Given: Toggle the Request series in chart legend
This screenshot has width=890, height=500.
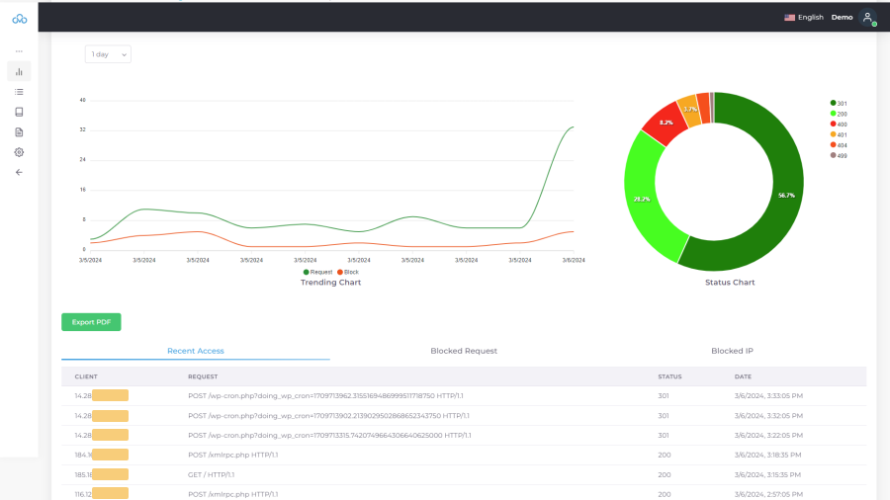Looking at the screenshot, I should point(316,272).
